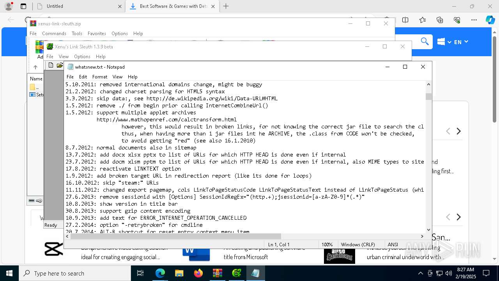Open Firefox from taskbar
This screenshot has height=281, width=499.
coord(198,273)
